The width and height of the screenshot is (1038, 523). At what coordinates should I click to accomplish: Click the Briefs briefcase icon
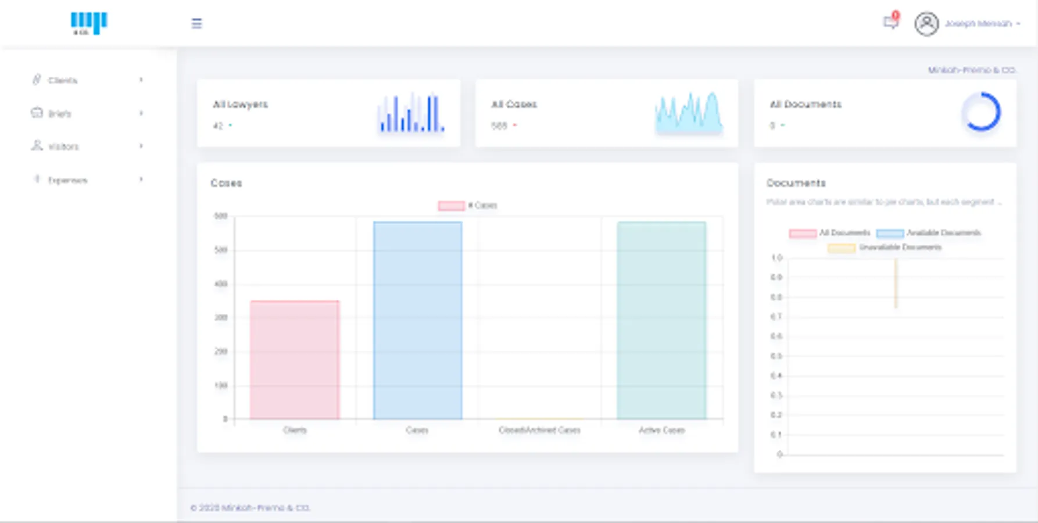click(x=37, y=113)
